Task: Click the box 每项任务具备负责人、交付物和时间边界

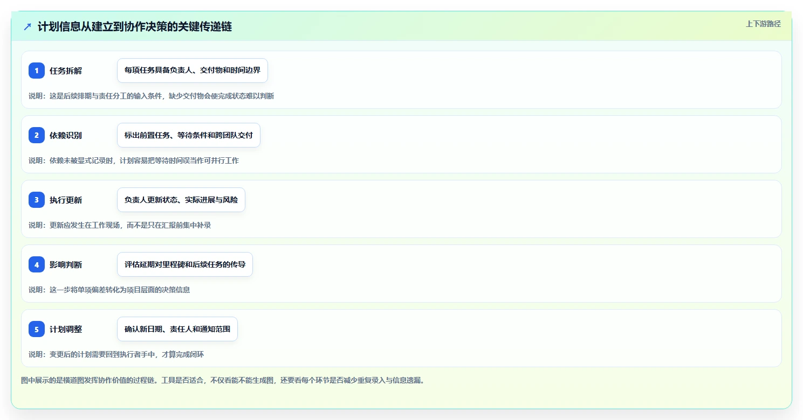Action: click(x=193, y=71)
